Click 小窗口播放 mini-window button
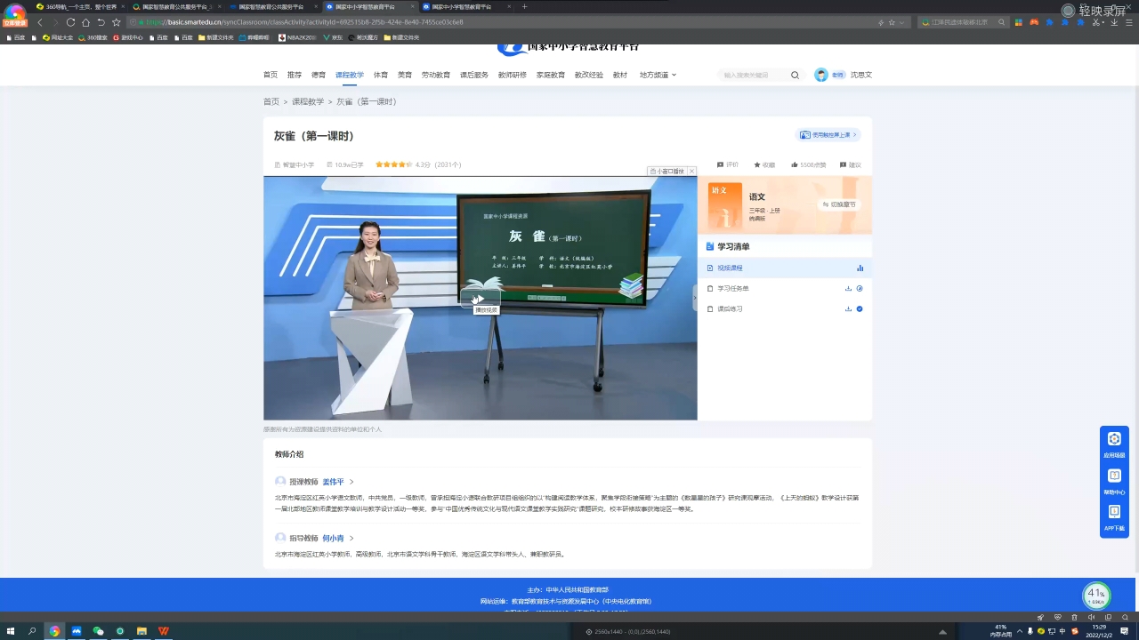The height and width of the screenshot is (640, 1139). coord(667,171)
